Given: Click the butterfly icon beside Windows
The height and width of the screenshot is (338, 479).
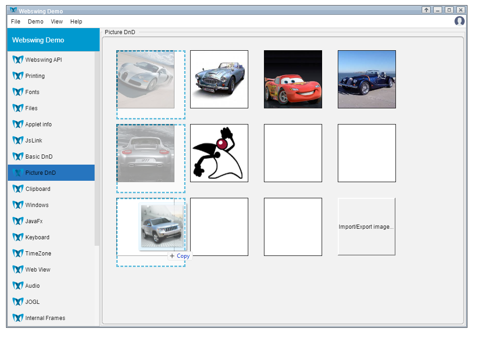Looking at the screenshot, I should pos(18,205).
